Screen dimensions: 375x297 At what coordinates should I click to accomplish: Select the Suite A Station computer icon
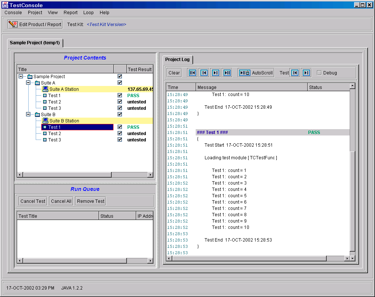point(45,89)
